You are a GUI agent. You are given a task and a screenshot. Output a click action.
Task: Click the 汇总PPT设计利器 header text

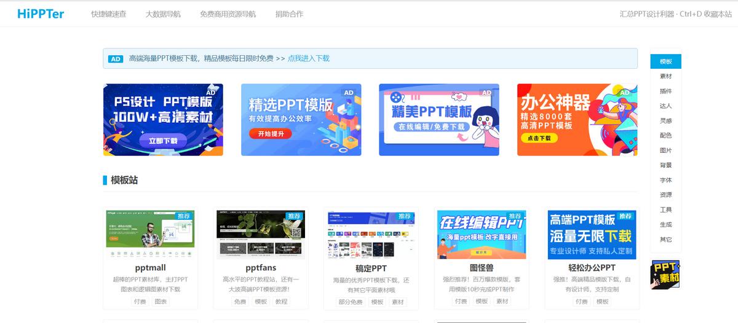[647, 14]
